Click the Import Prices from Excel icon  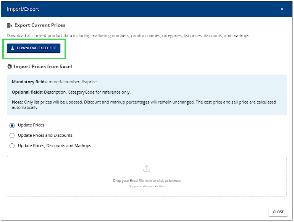tap(10, 66)
